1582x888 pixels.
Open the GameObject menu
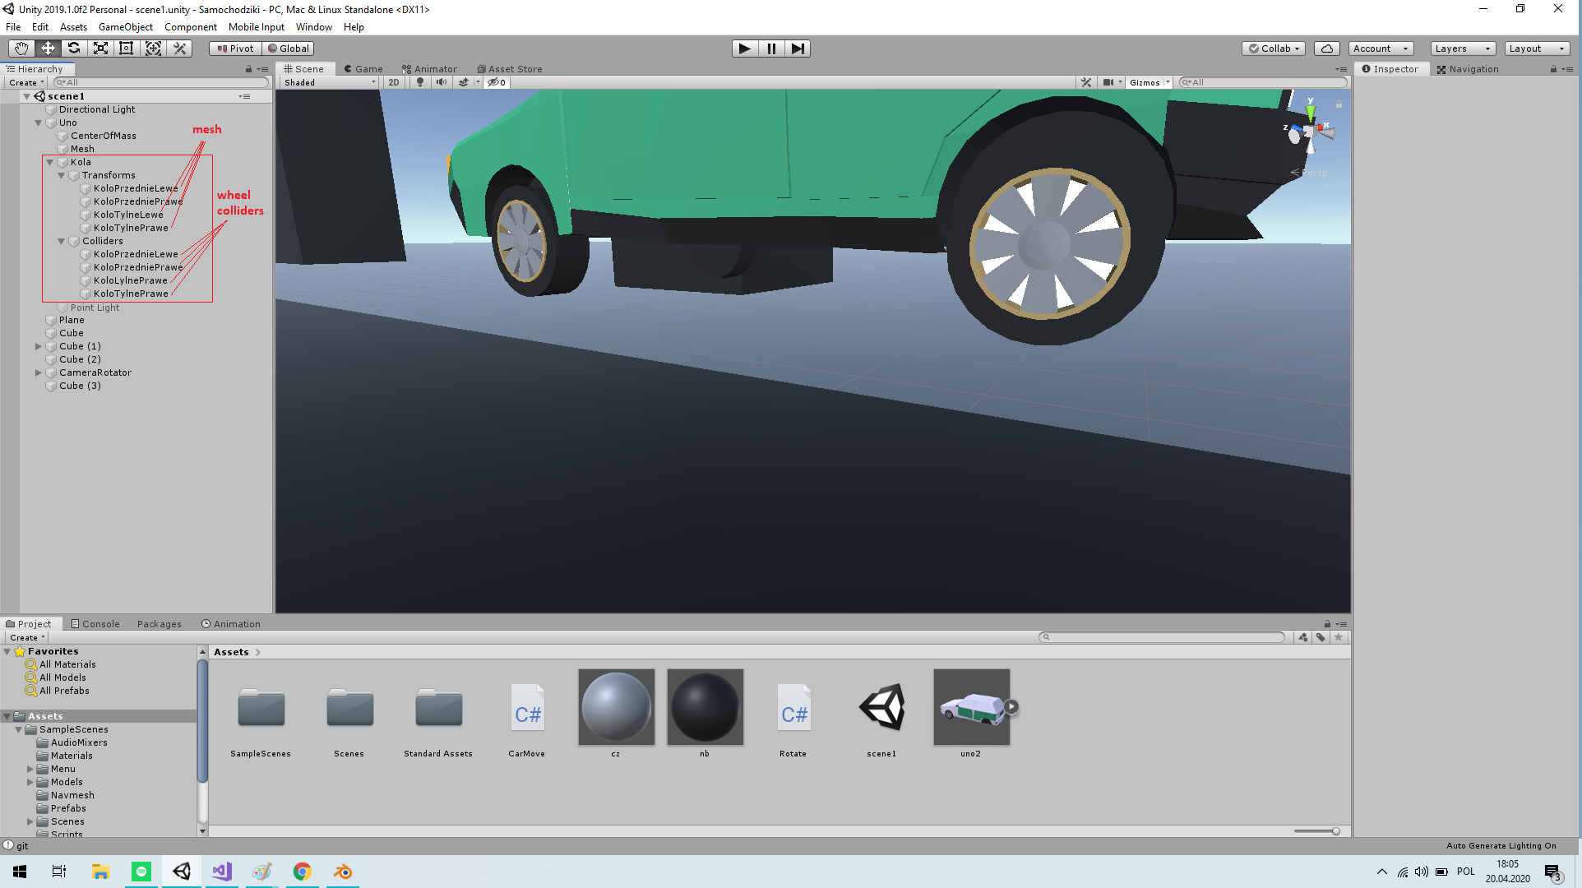click(x=125, y=27)
